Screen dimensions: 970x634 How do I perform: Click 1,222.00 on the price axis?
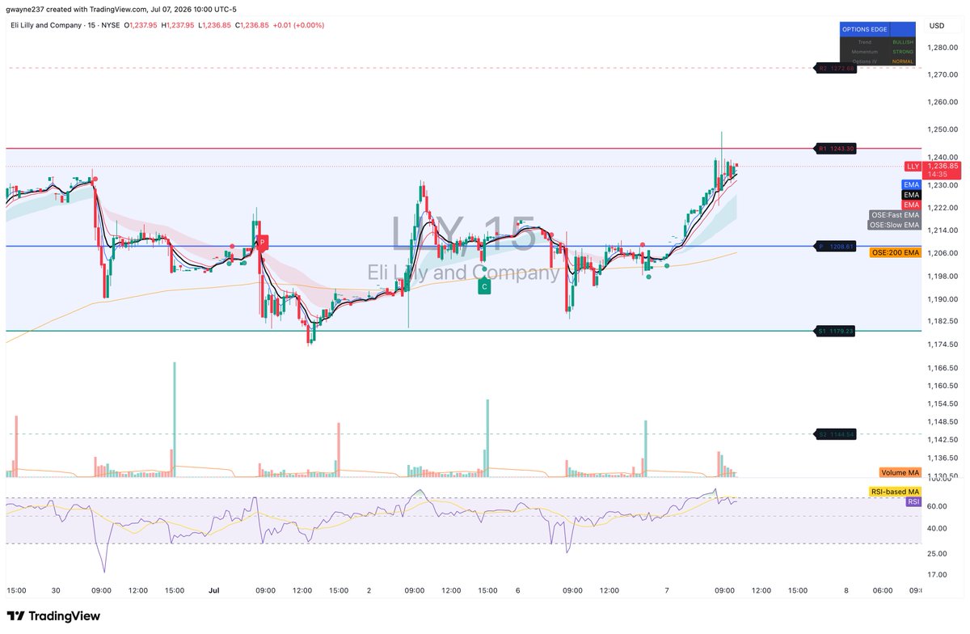click(x=943, y=208)
